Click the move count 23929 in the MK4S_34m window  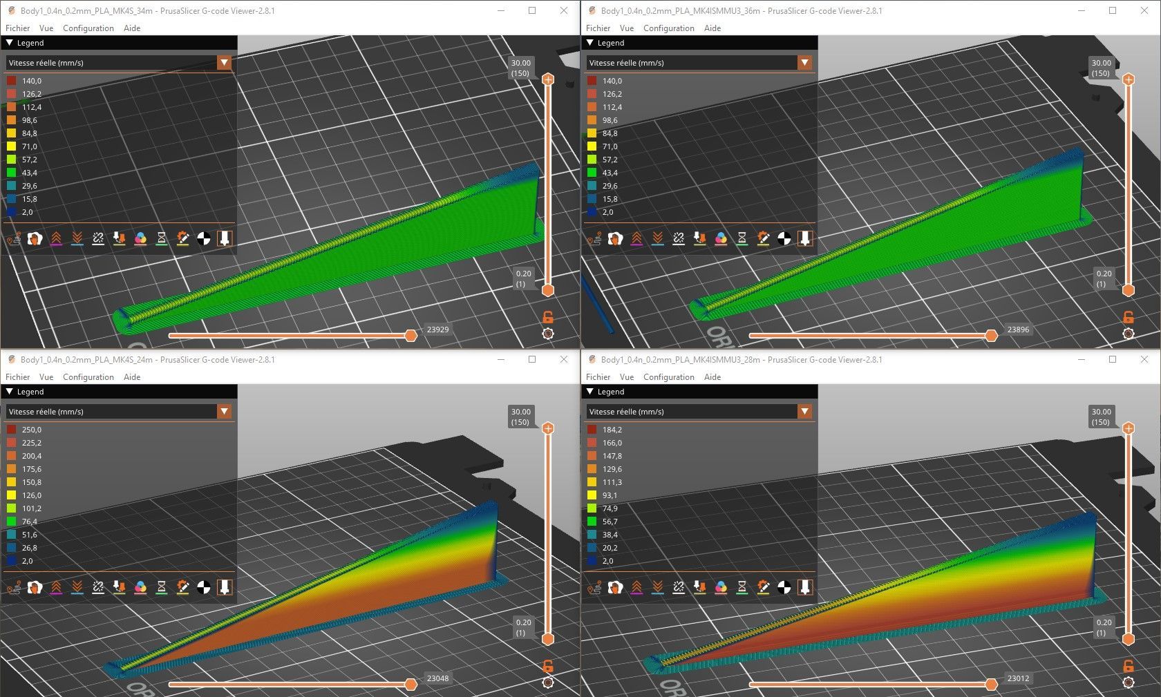coord(438,330)
